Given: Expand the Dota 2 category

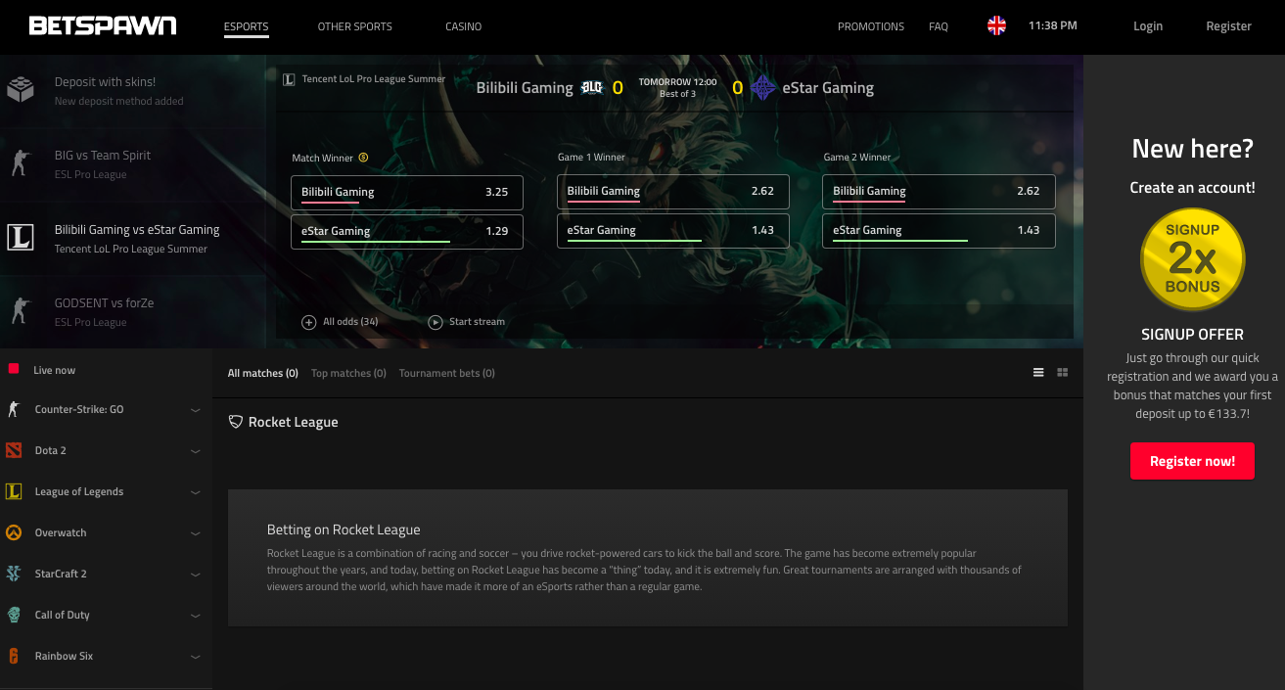Looking at the screenshot, I should point(196,451).
